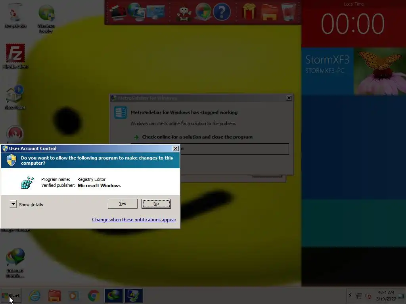Open the file explorer folder taskbar icon
Screen dimensions: 406x304
pyautogui.click(x=54, y=295)
